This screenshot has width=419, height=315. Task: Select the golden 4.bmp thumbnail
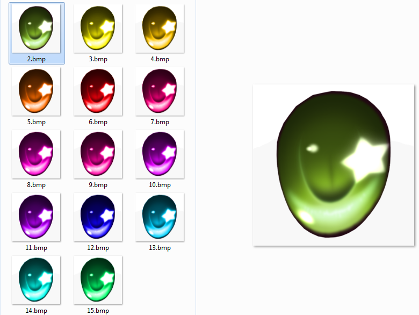pos(160,28)
